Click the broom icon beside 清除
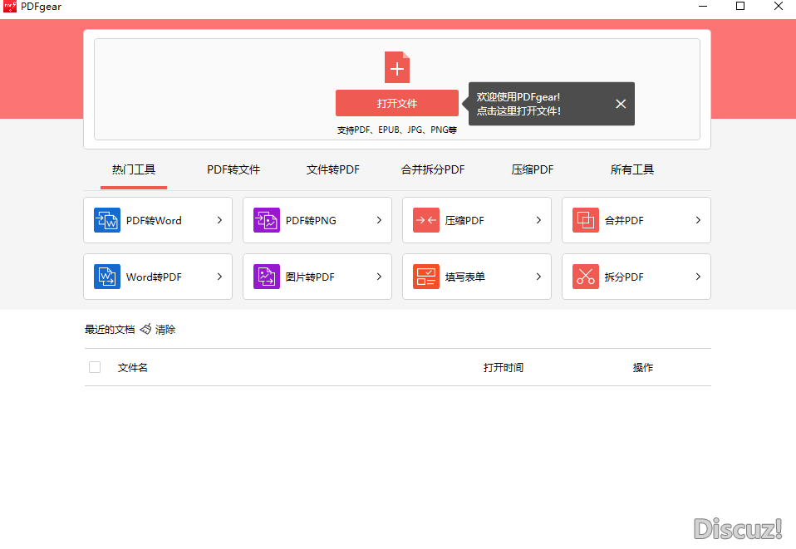796x549 pixels. pyautogui.click(x=145, y=329)
